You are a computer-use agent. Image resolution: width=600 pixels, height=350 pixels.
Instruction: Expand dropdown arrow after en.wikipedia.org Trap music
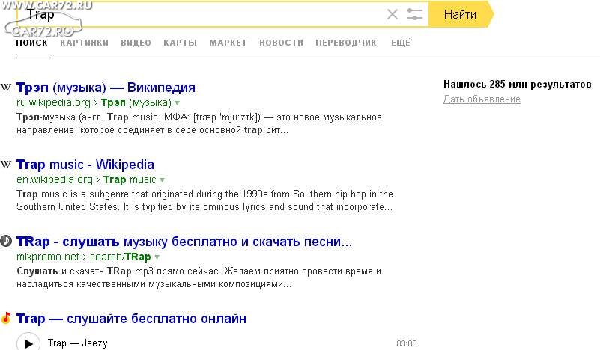163,180
